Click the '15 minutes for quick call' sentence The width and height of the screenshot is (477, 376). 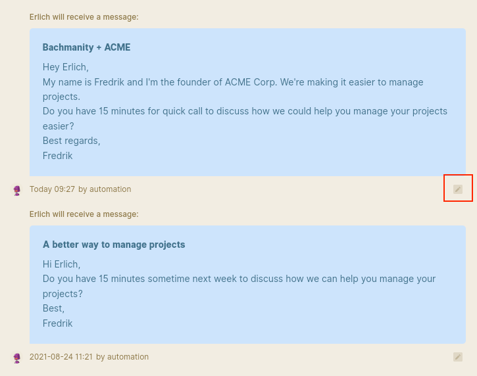pos(245,118)
